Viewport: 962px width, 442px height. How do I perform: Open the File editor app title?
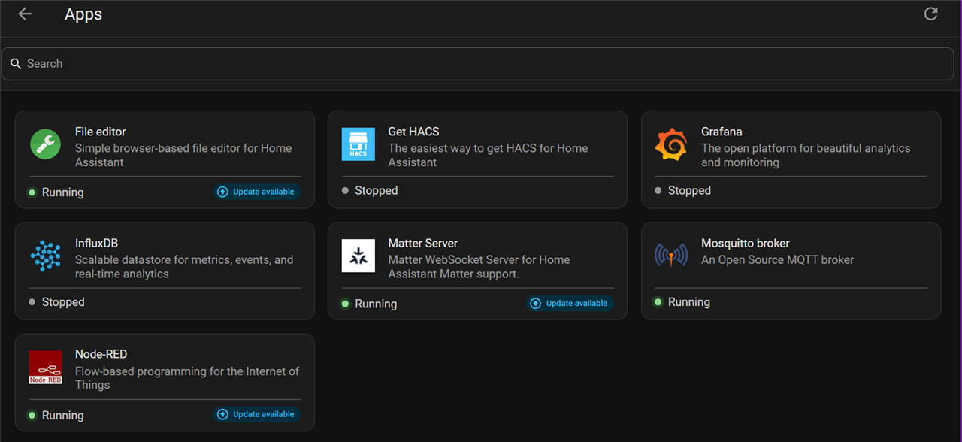pyautogui.click(x=101, y=132)
